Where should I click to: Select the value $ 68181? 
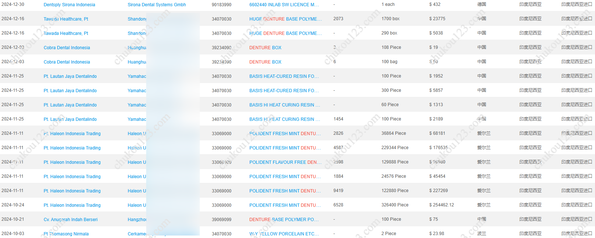pos(437,133)
